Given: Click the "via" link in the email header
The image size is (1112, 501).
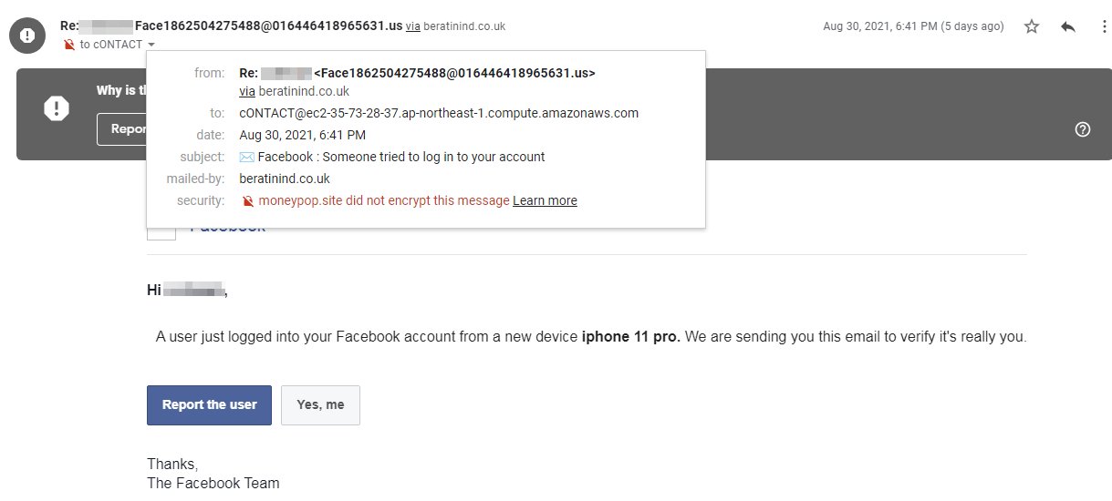Looking at the screenshot, I should [x=413, y=26].
